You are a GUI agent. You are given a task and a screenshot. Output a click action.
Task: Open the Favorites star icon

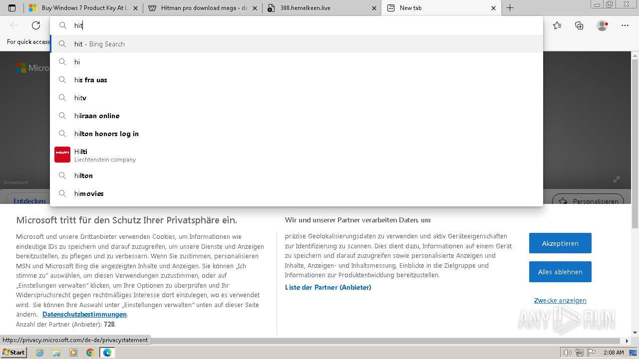557,25
